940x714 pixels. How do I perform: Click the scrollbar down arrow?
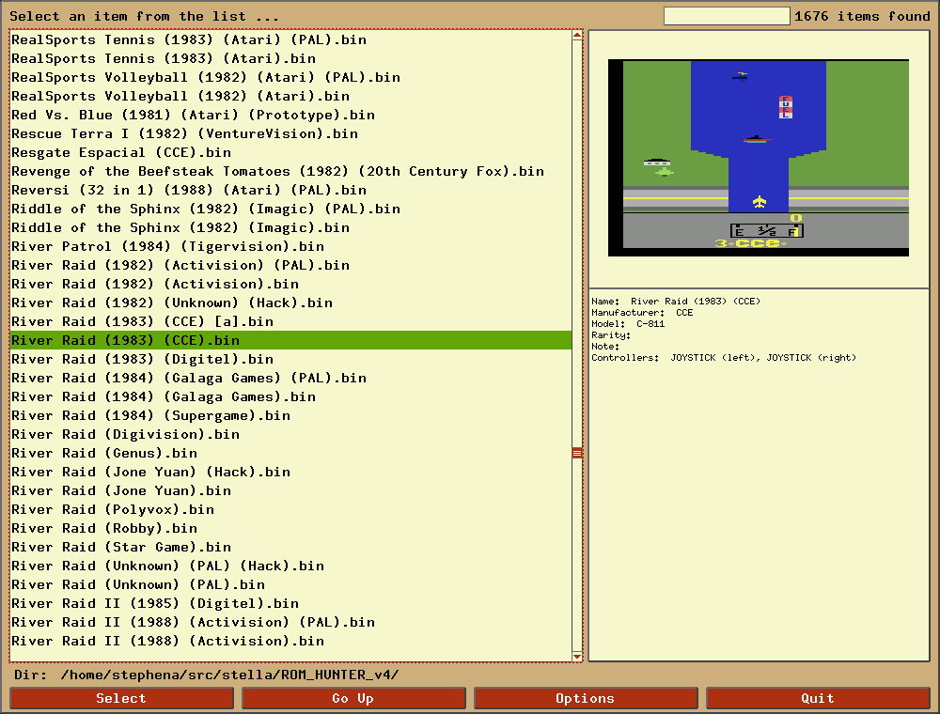coord(577,656)
